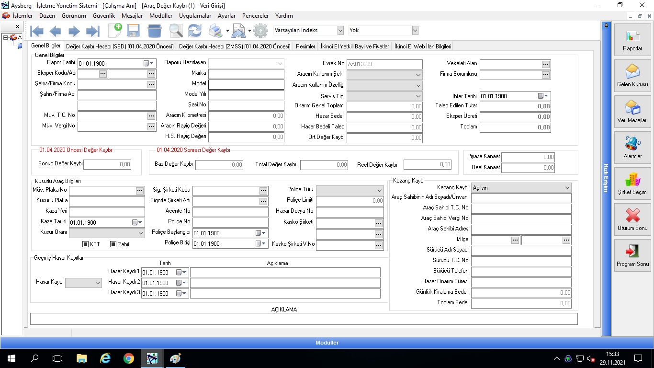Collapse the tree node in left panel
Viewport: 654px width, 368px height.
pos(5,37)
